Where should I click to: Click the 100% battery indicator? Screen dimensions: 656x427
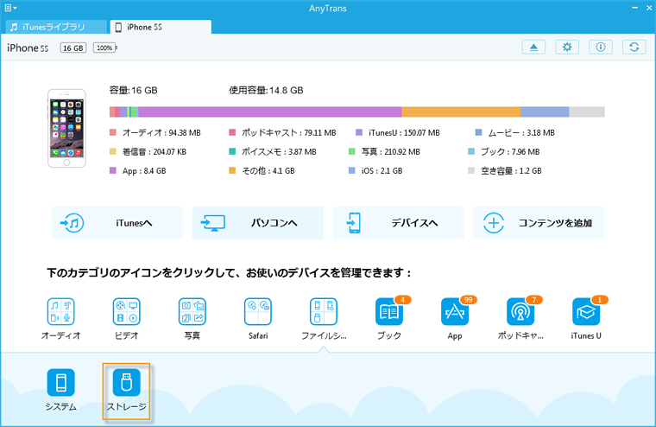pyautogui.click(x=104, y=48)
